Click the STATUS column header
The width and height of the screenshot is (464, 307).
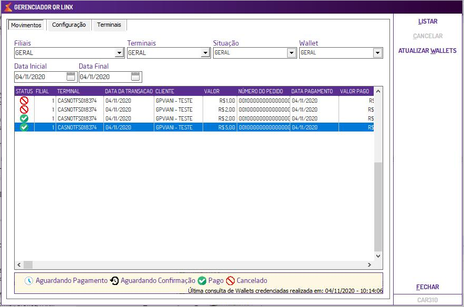(x=24, y=91)
